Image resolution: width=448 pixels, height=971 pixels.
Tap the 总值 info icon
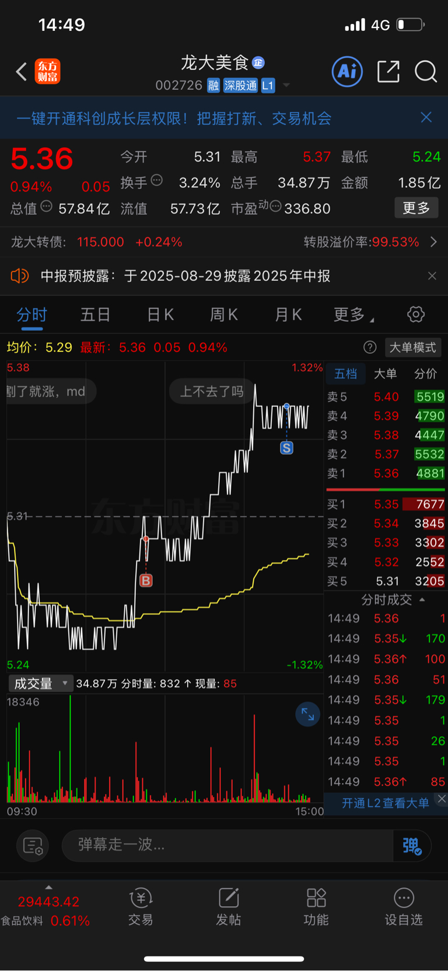coord(46,206)
